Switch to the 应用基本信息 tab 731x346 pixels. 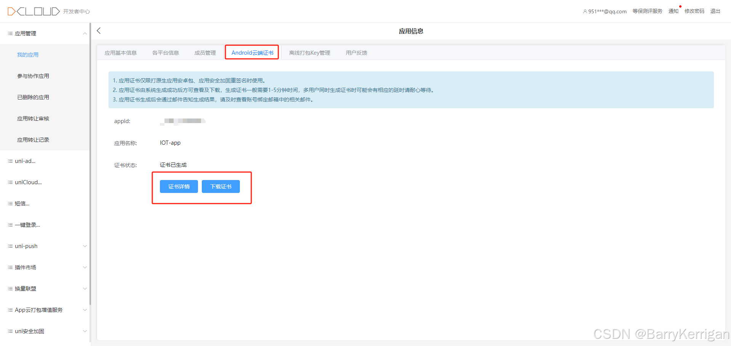[121, 52]
